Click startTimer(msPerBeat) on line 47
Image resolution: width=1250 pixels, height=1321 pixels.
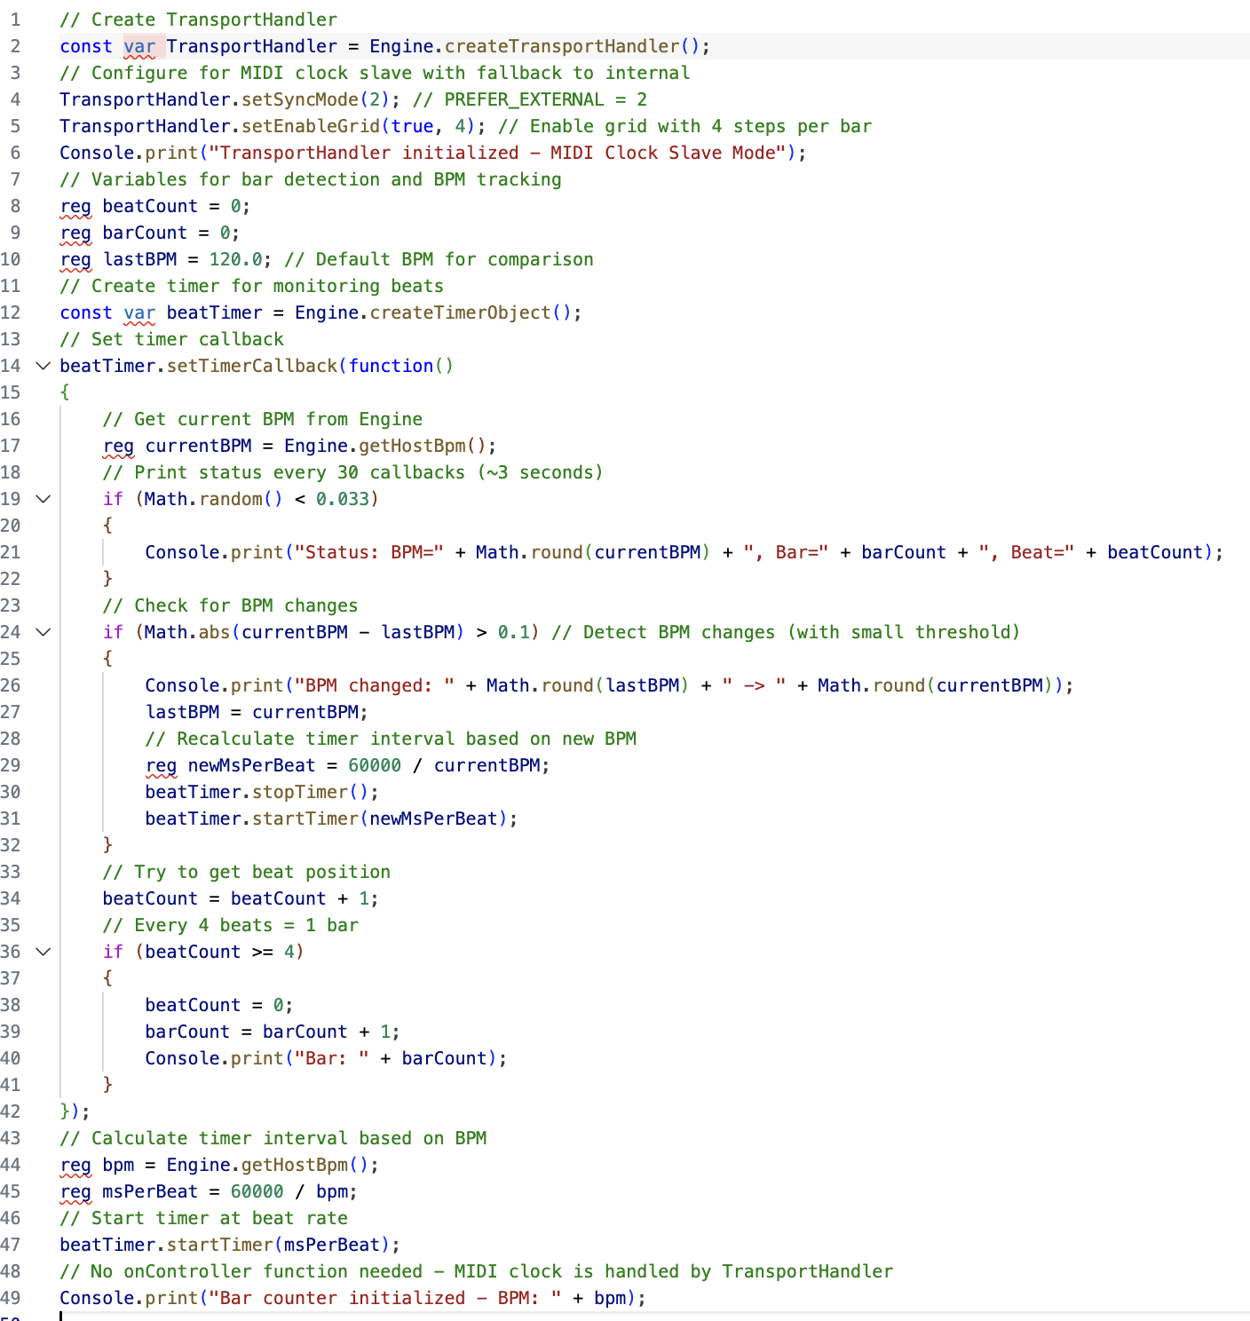pyautogui.click(x=284, y=1244)
